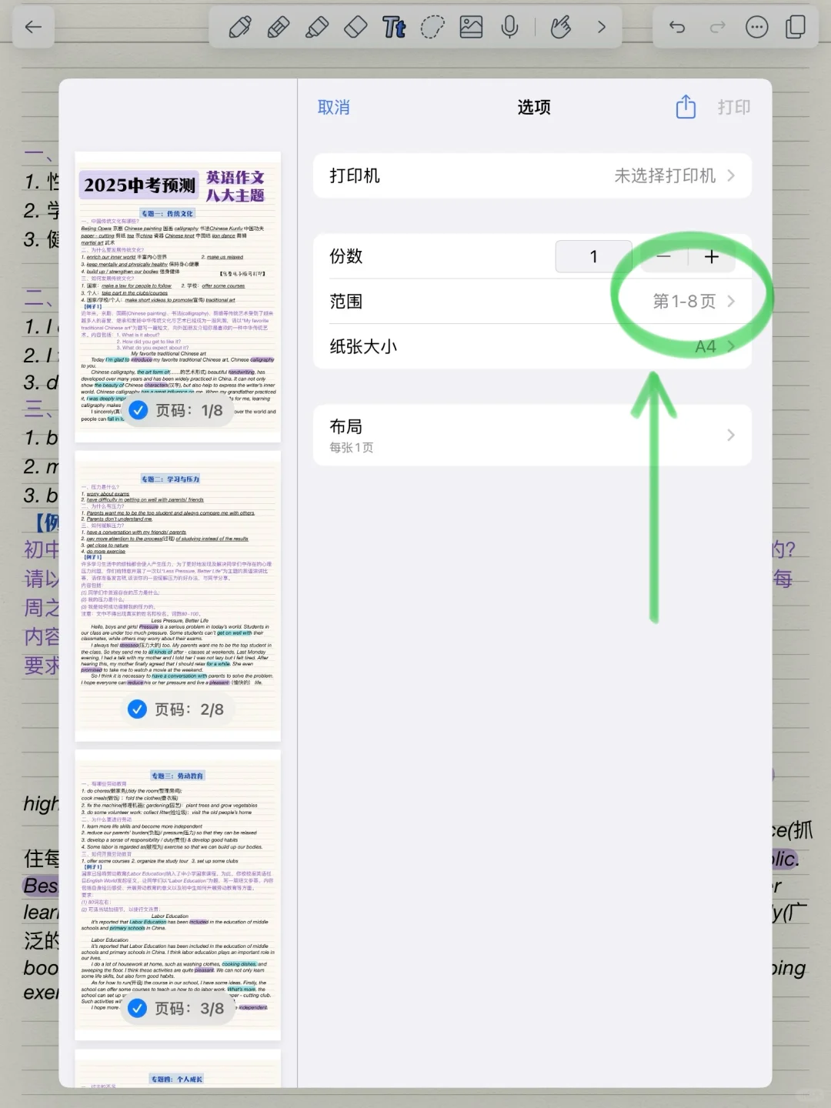The height and width of the screenshot is (1108, 831).
Task: Tap the microphone recording icon
Action: [x=509, y=28]
